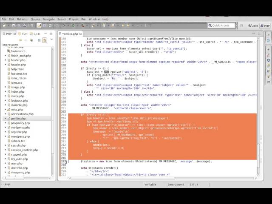Select the pmlite.php editor tab

tap(70, 34)
